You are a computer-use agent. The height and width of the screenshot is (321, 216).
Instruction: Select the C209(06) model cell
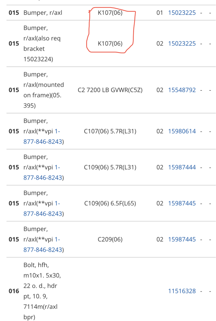click(x=110, y=240)
